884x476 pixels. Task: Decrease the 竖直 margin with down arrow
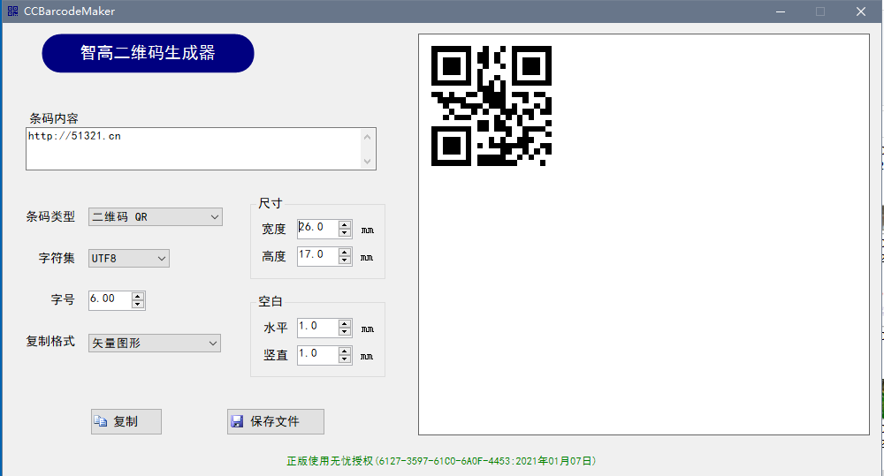[x=345, y=359]
